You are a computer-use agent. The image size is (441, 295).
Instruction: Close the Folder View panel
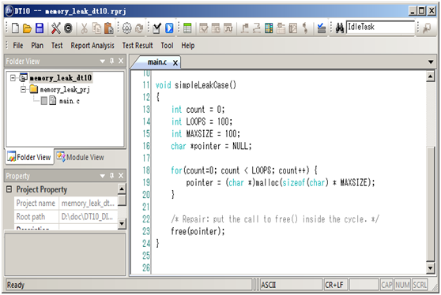[121, 61]
